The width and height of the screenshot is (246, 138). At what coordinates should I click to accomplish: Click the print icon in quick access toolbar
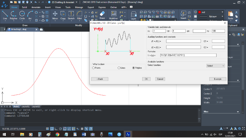(27, 2)
